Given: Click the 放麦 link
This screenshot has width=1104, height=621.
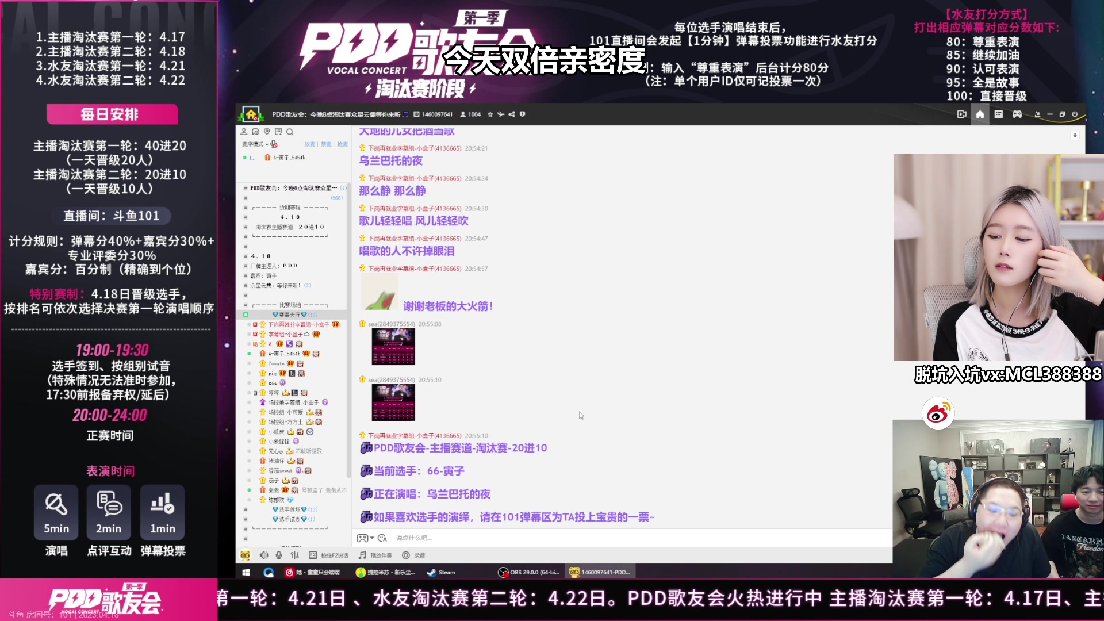Looking at the screenshot, I should click(x=310, y=144).
